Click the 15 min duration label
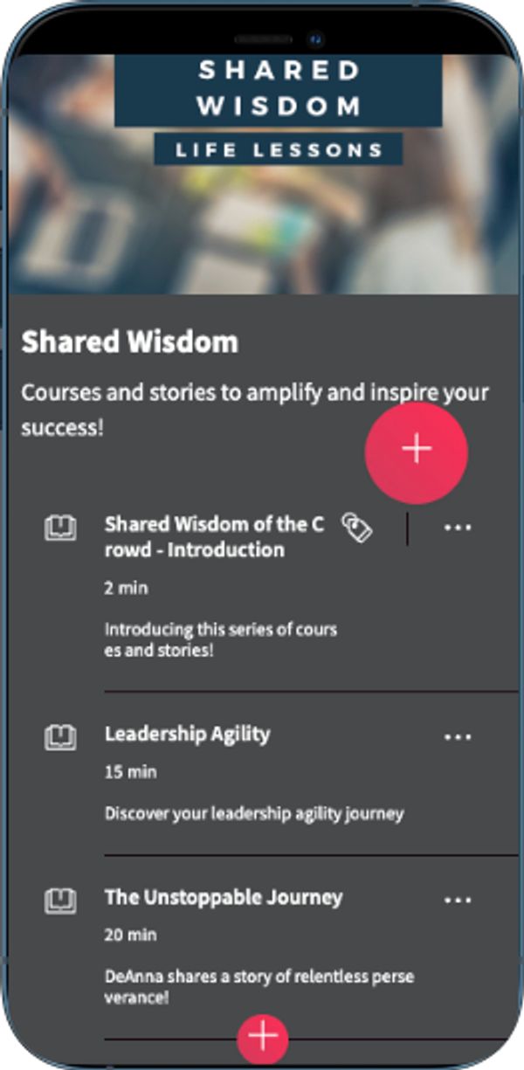The image size is (524, 1070). coord(126,773)
